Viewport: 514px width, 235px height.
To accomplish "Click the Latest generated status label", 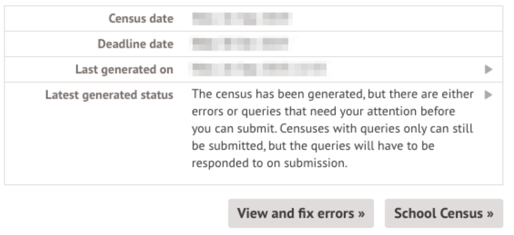I will click(x=109, y=95).
